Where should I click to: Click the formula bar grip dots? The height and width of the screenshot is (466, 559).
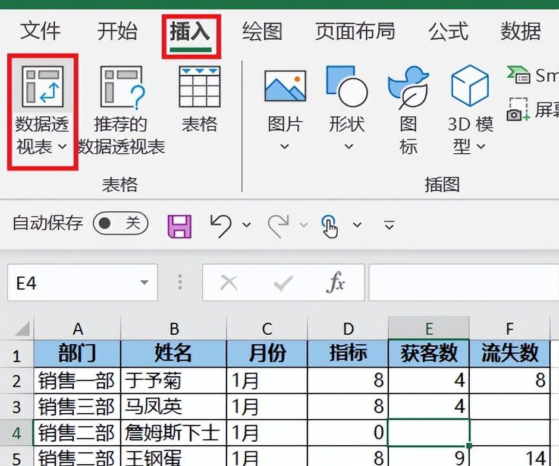point(180,282)
